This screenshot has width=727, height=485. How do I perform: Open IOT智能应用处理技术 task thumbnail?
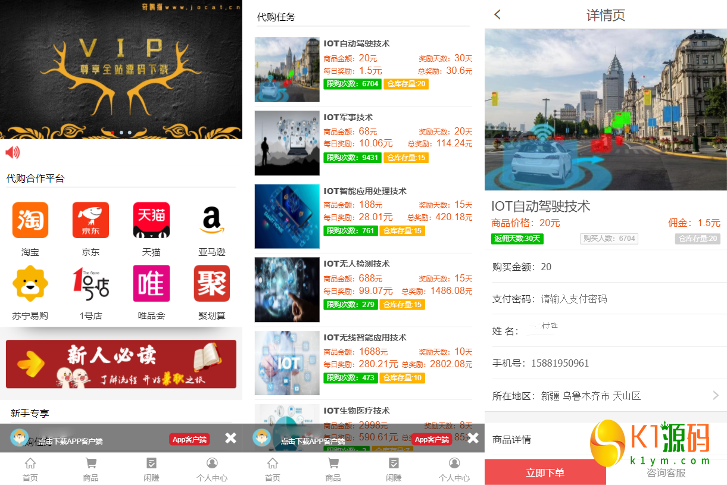[287, 216]
